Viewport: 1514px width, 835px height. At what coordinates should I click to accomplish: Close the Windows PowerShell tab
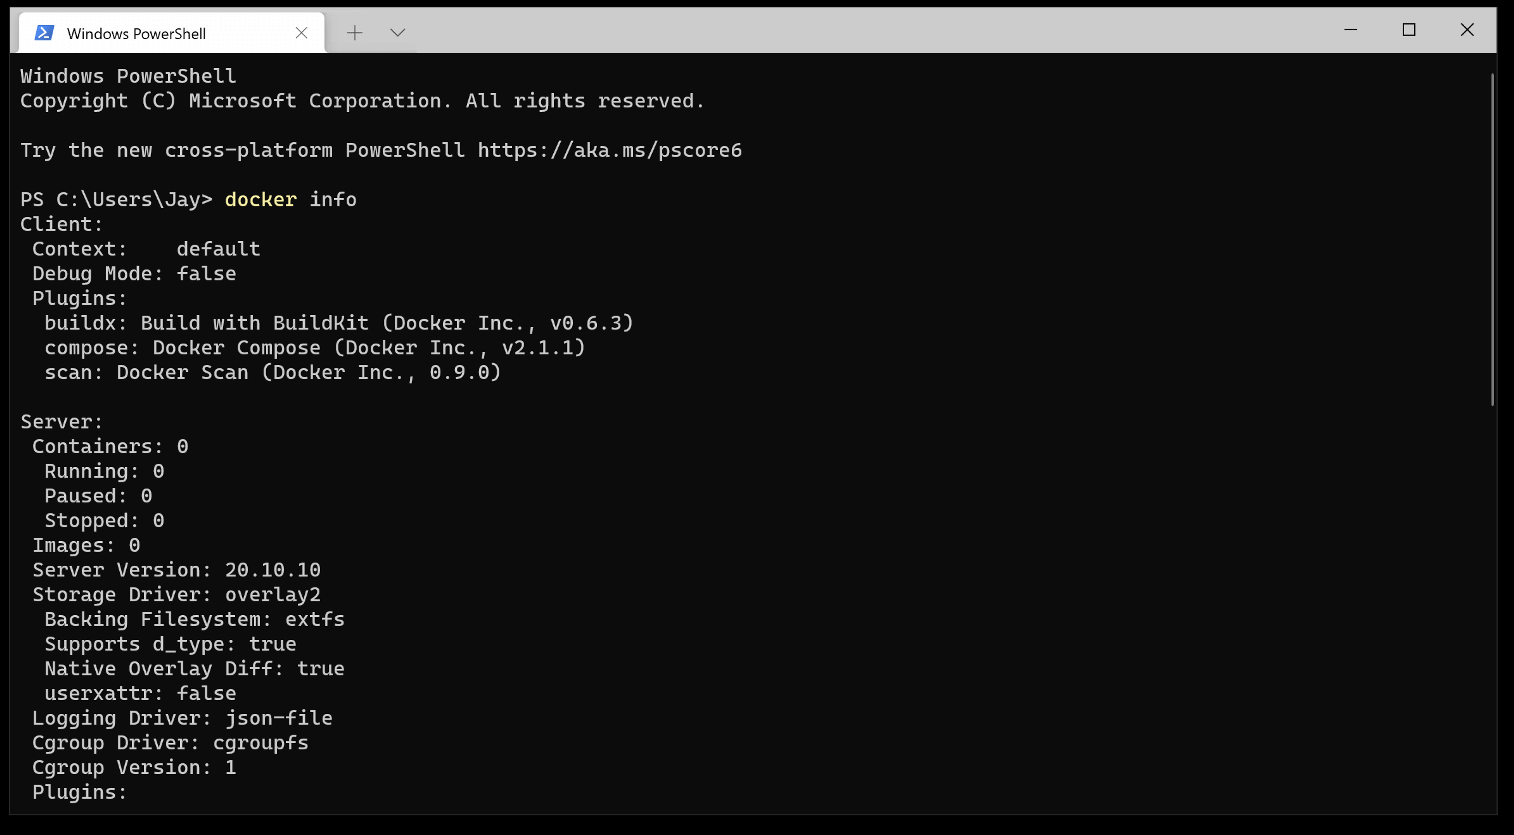tap(301, 33)
